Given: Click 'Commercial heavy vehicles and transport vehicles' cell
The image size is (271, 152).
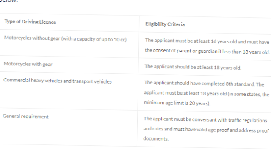Looking at the screenshot, I should coord(58,81).
